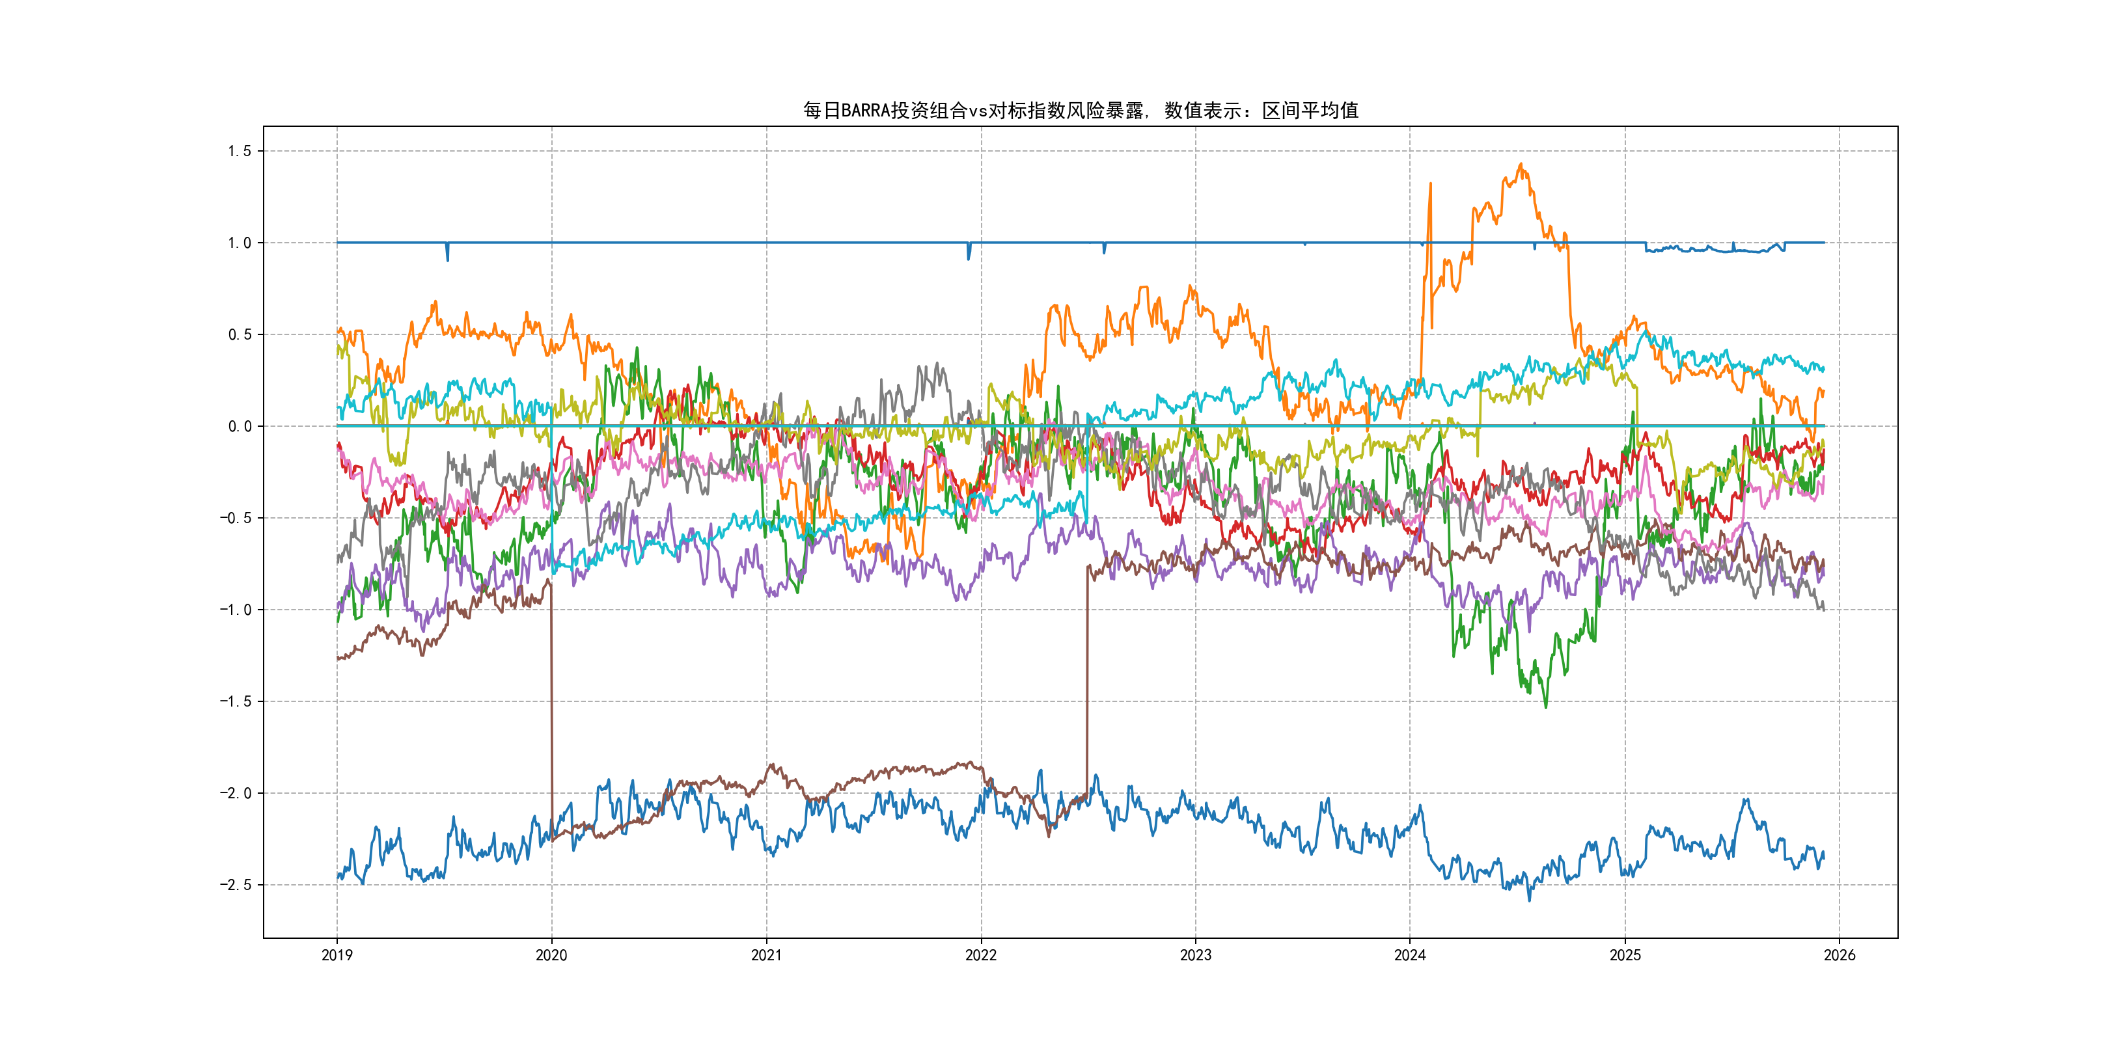Click the green line's lowest trough in 2024

coord(1546,707)
